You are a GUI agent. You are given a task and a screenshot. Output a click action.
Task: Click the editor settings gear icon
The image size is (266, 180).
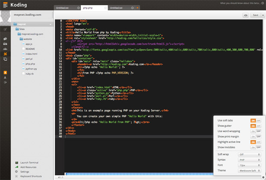tap(263, 177)
